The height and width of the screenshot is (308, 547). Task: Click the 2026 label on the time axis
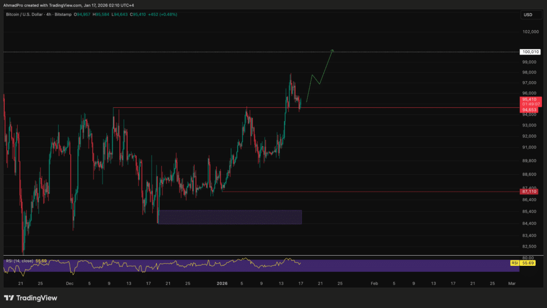click(222, 283)
